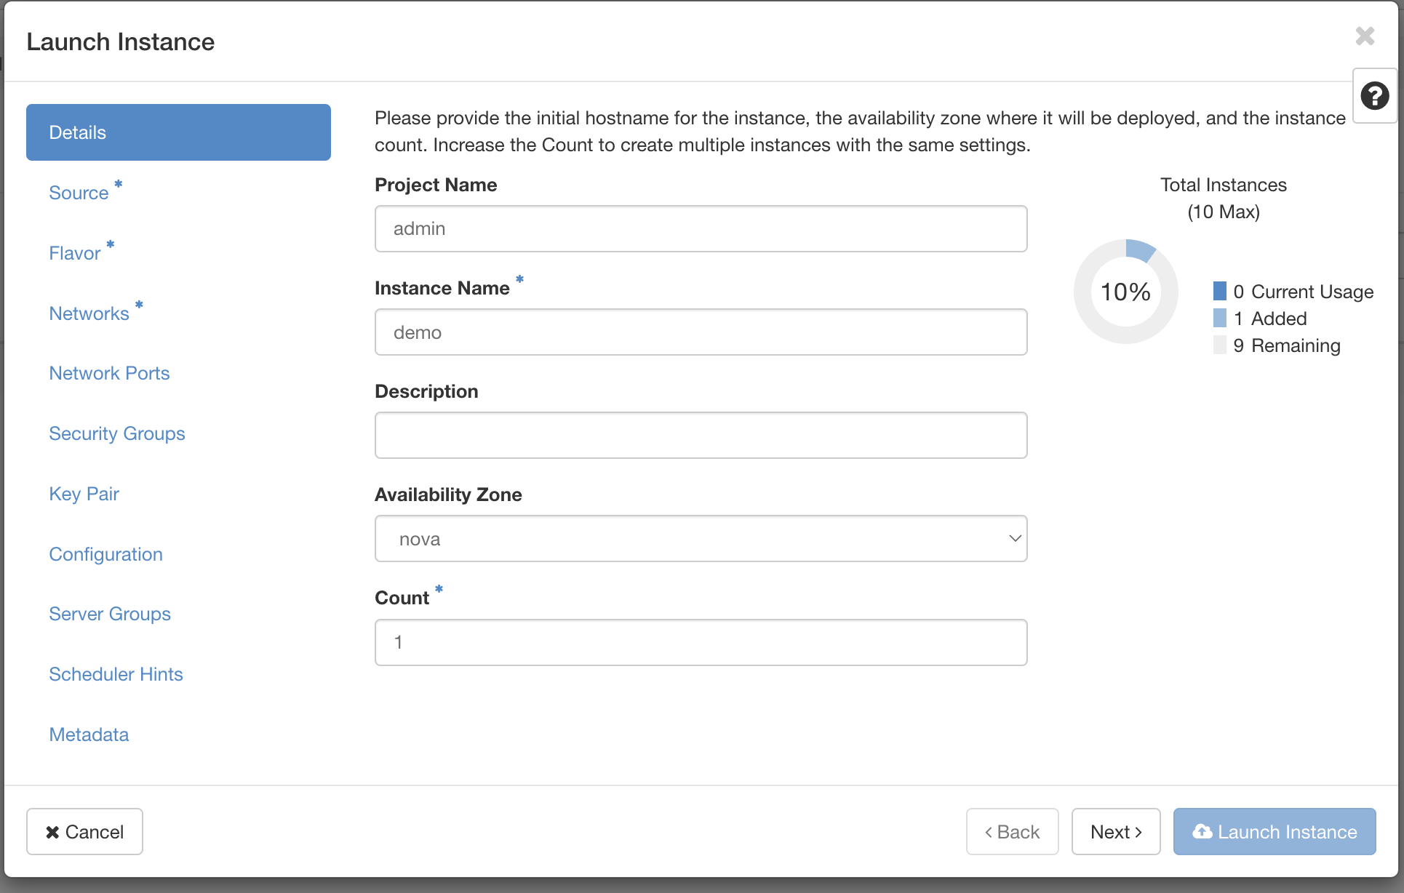Switch to the Flavor step
1404x893 pixels.
tap(75, 252)
